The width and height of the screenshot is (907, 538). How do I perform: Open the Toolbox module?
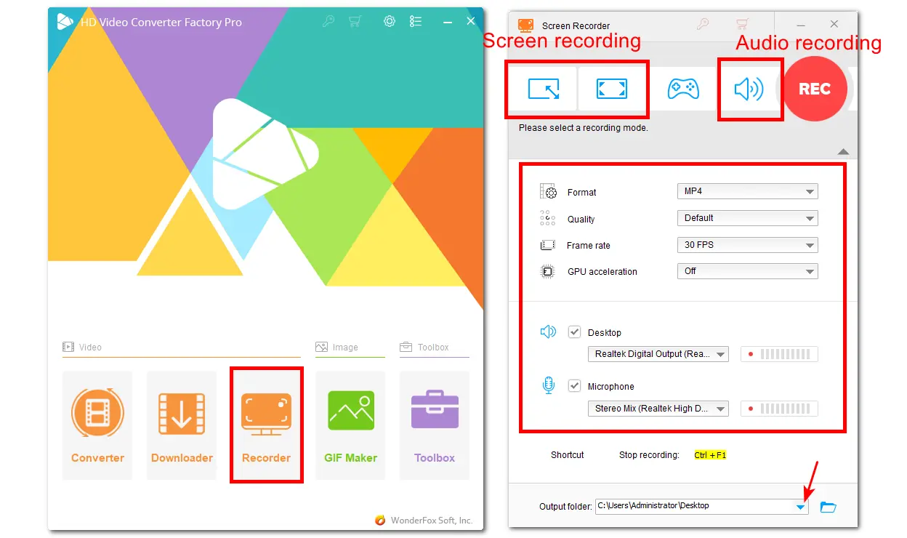coord(435,425)
